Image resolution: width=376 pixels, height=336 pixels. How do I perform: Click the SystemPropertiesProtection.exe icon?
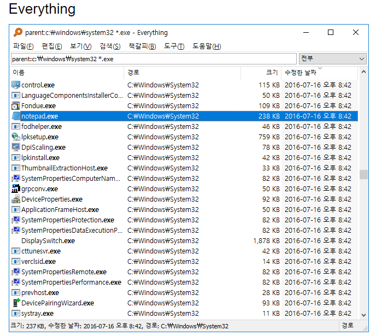click(16, 220)
